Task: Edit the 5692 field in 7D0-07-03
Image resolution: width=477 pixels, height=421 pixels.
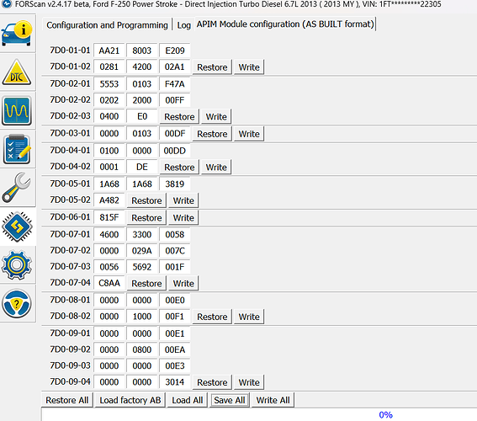Action: (x=142, y=267)
